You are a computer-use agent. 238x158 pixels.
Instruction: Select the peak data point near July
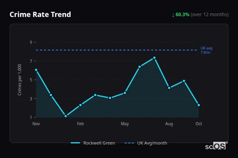[x=154, y=58]
